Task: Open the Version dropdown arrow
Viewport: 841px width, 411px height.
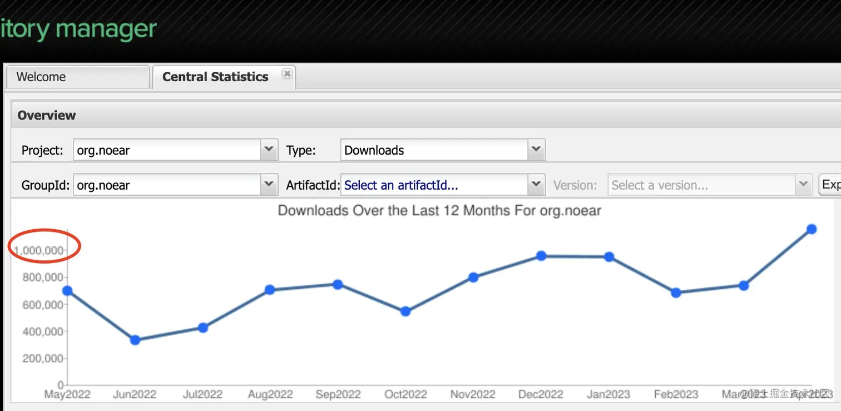Action: (x=804, y=185)
